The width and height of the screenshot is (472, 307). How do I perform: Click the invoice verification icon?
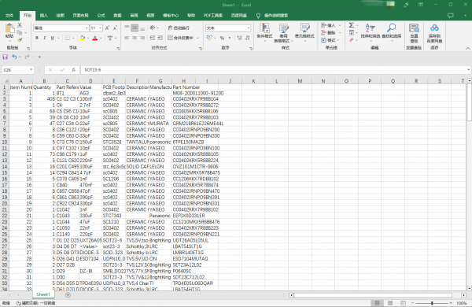pyautogui.click(x=415, y=28)
